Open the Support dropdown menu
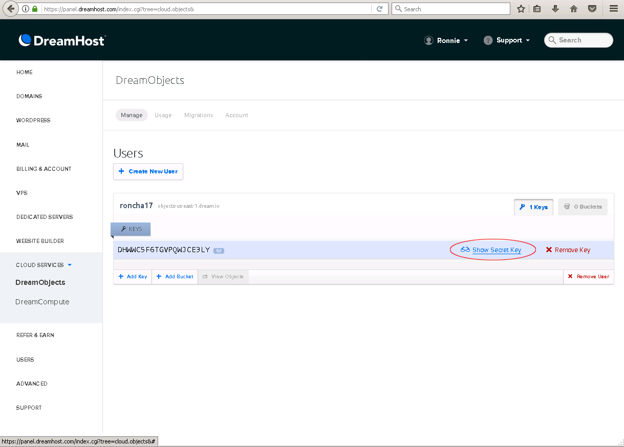The width and height of the screenshot is (624, 447). 507,40
